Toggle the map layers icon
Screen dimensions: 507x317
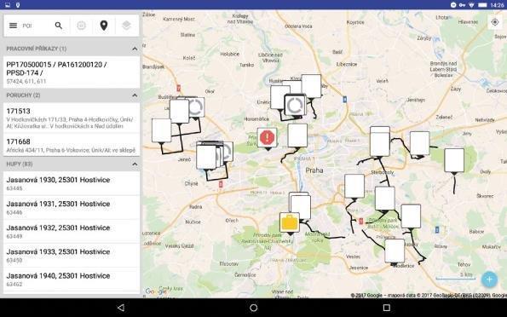click(x=126, y=26)
